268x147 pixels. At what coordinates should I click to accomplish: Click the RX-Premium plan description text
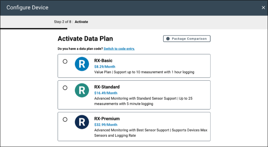pyautogui.click(x=151, y=133)
